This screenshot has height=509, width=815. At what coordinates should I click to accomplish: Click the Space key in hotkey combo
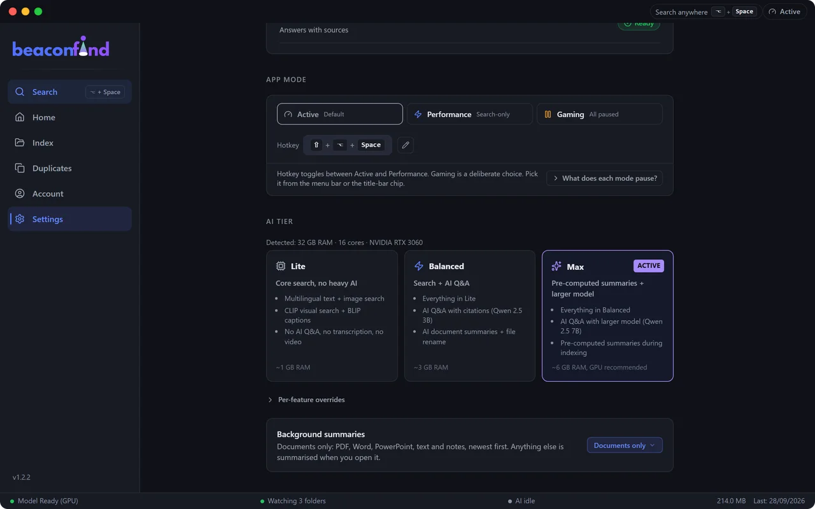371,145
